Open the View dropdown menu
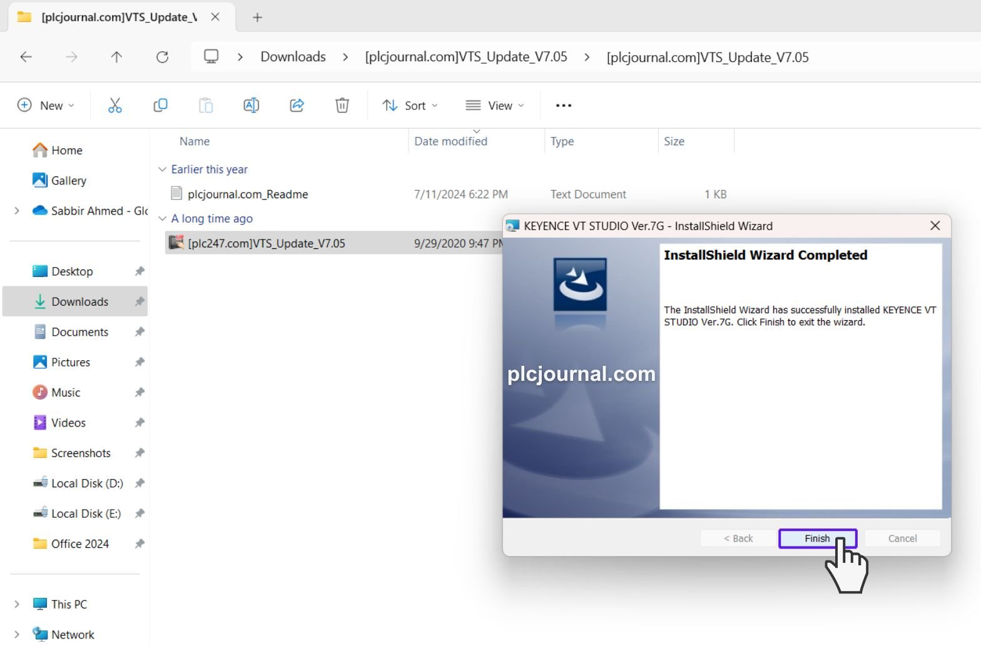The height and width of the screenshot is (646, 981). (494, 106)
